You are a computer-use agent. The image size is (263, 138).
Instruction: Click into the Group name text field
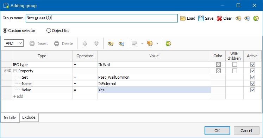(x=102, y=18)
